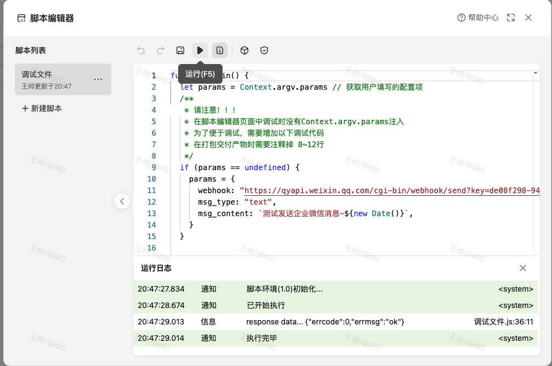The width and height of the screenshot is (552, 366).
Task: Click the undo arrow in toolbar
Action: coord(141,50)
